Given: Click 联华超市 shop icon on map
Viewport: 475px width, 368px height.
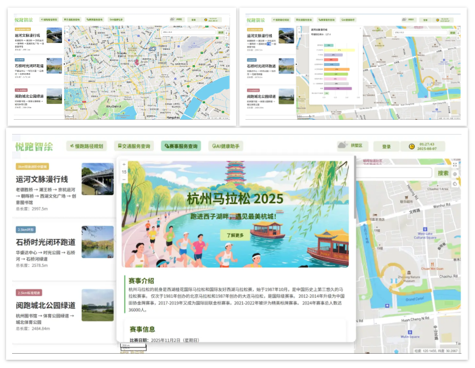Looking at the screenshot, I should point(407,197).
